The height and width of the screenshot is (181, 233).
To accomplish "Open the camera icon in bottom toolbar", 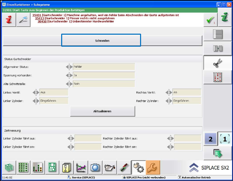I will click(96, 167).
